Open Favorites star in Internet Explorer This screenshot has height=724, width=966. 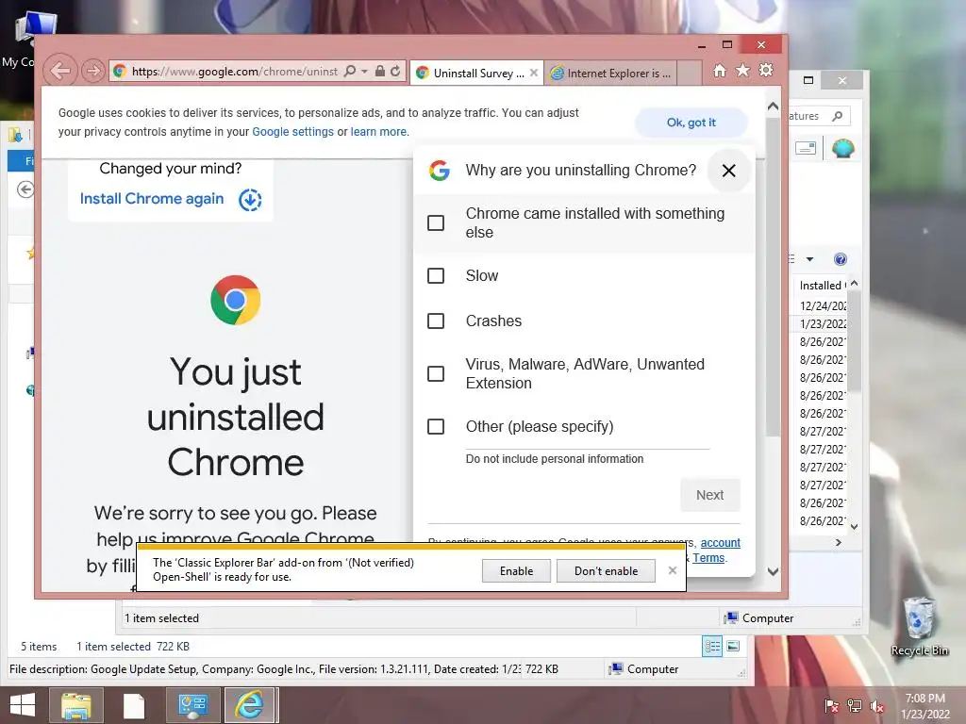(743, 70)
